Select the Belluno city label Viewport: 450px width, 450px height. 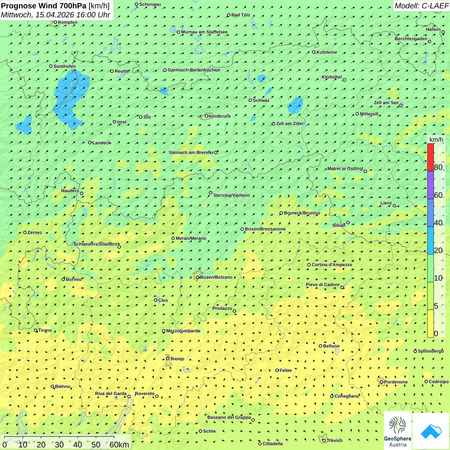pos(331,346)
